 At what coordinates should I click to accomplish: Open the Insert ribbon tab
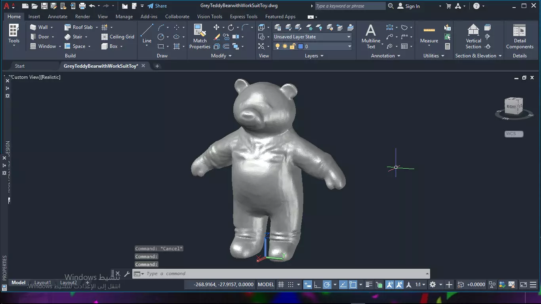(34, 17)
